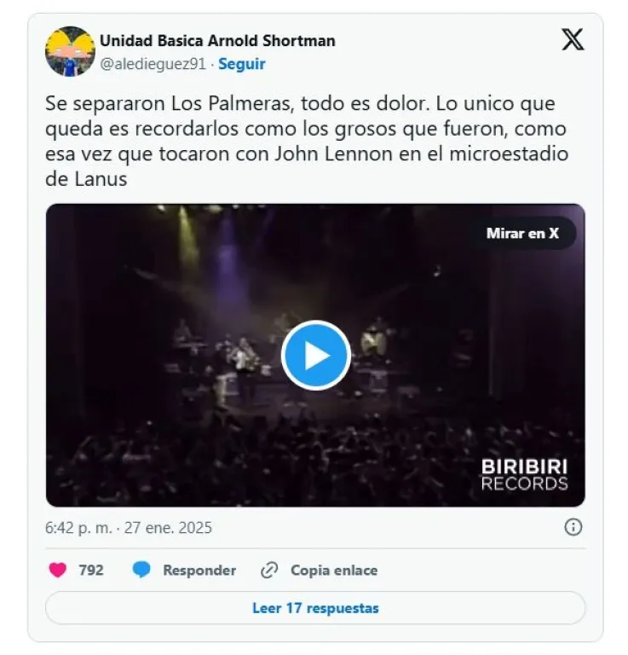Open the @alediguez91 handle link
Screen dimensions: 628x655
153,64
